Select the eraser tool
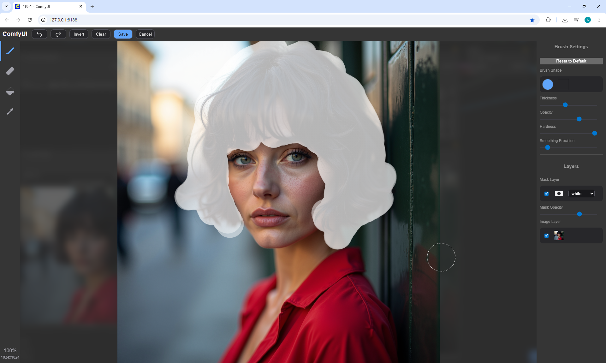The image size is (606, 363). click(x=10, y=71)
